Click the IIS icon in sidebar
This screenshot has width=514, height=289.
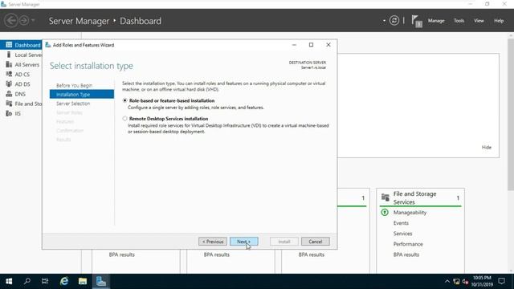point(9,113)
